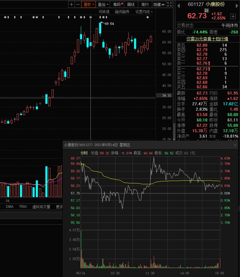The height and width of the screenshot is (277, 240).
Task: Click the minus zoom-out chart button
Action: [x=78, y=4]
